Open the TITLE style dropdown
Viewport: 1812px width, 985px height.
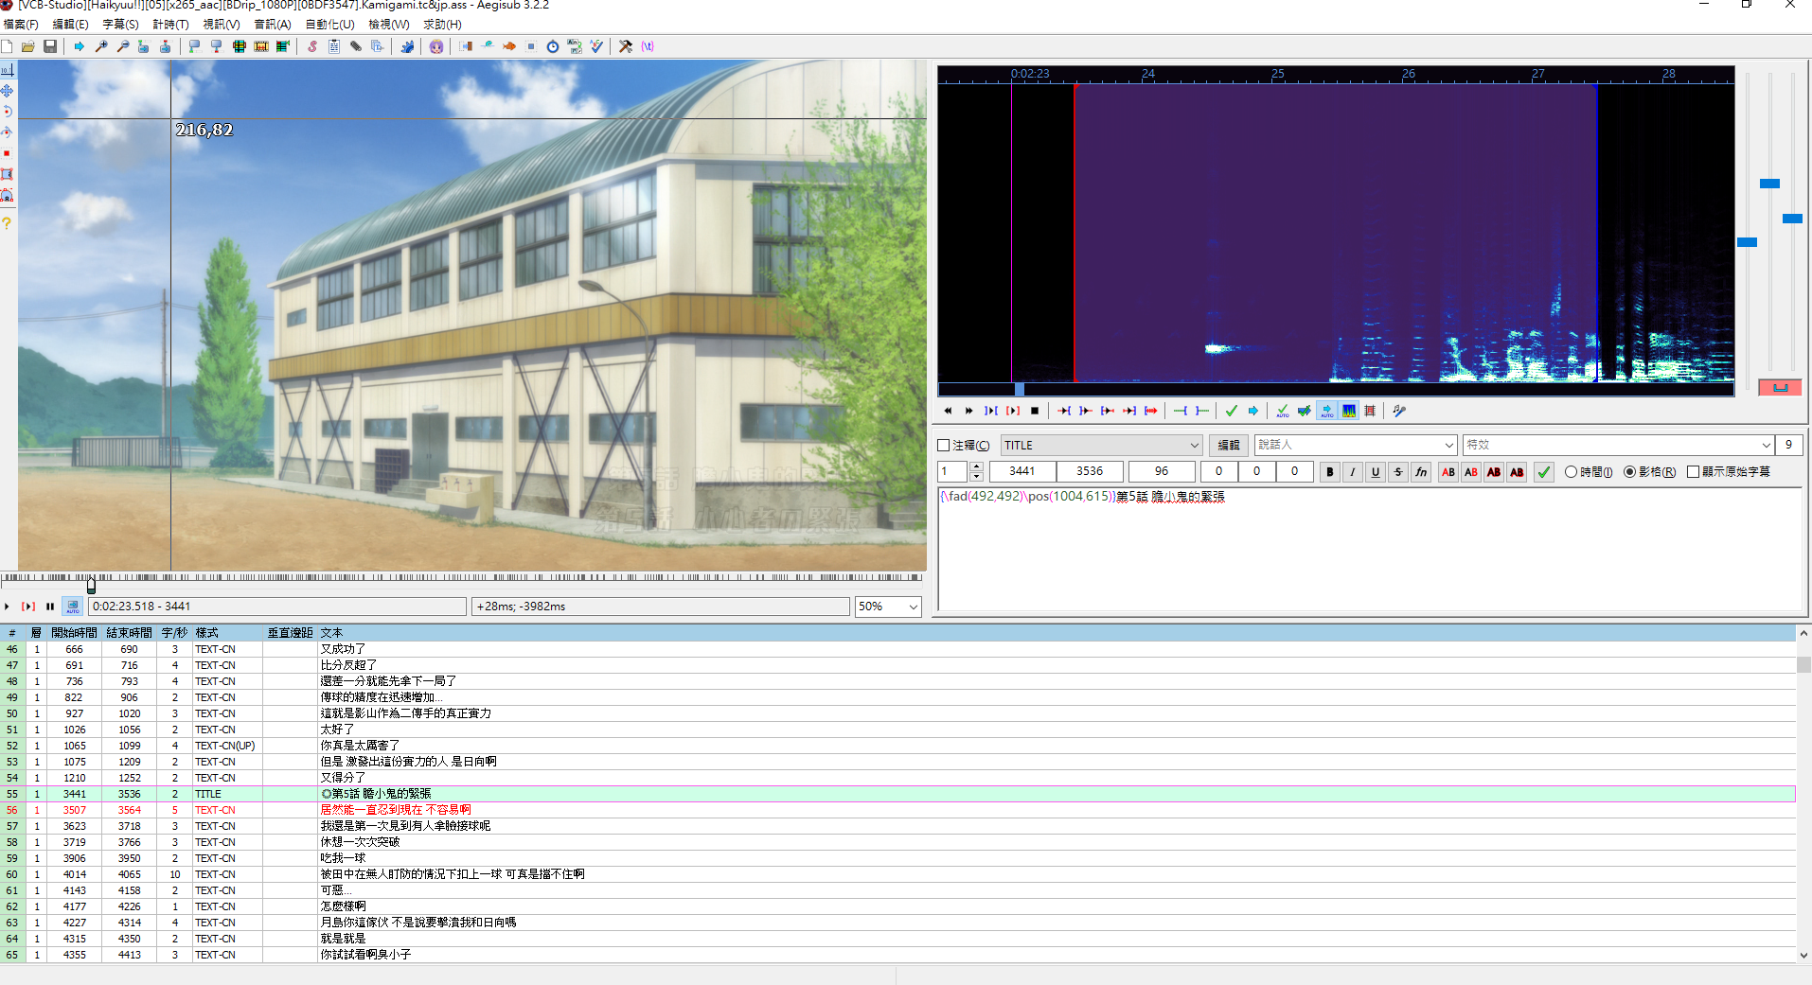pos(1101,446)
